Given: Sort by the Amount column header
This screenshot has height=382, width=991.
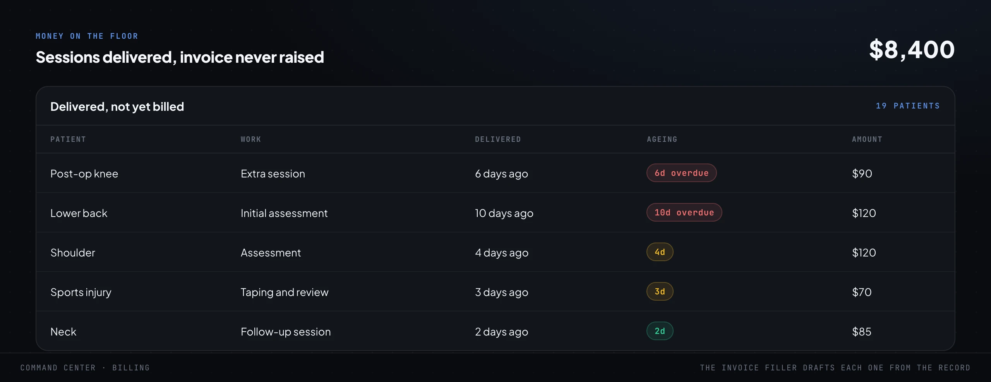Looking at the screenshot, I should [867, 139].
